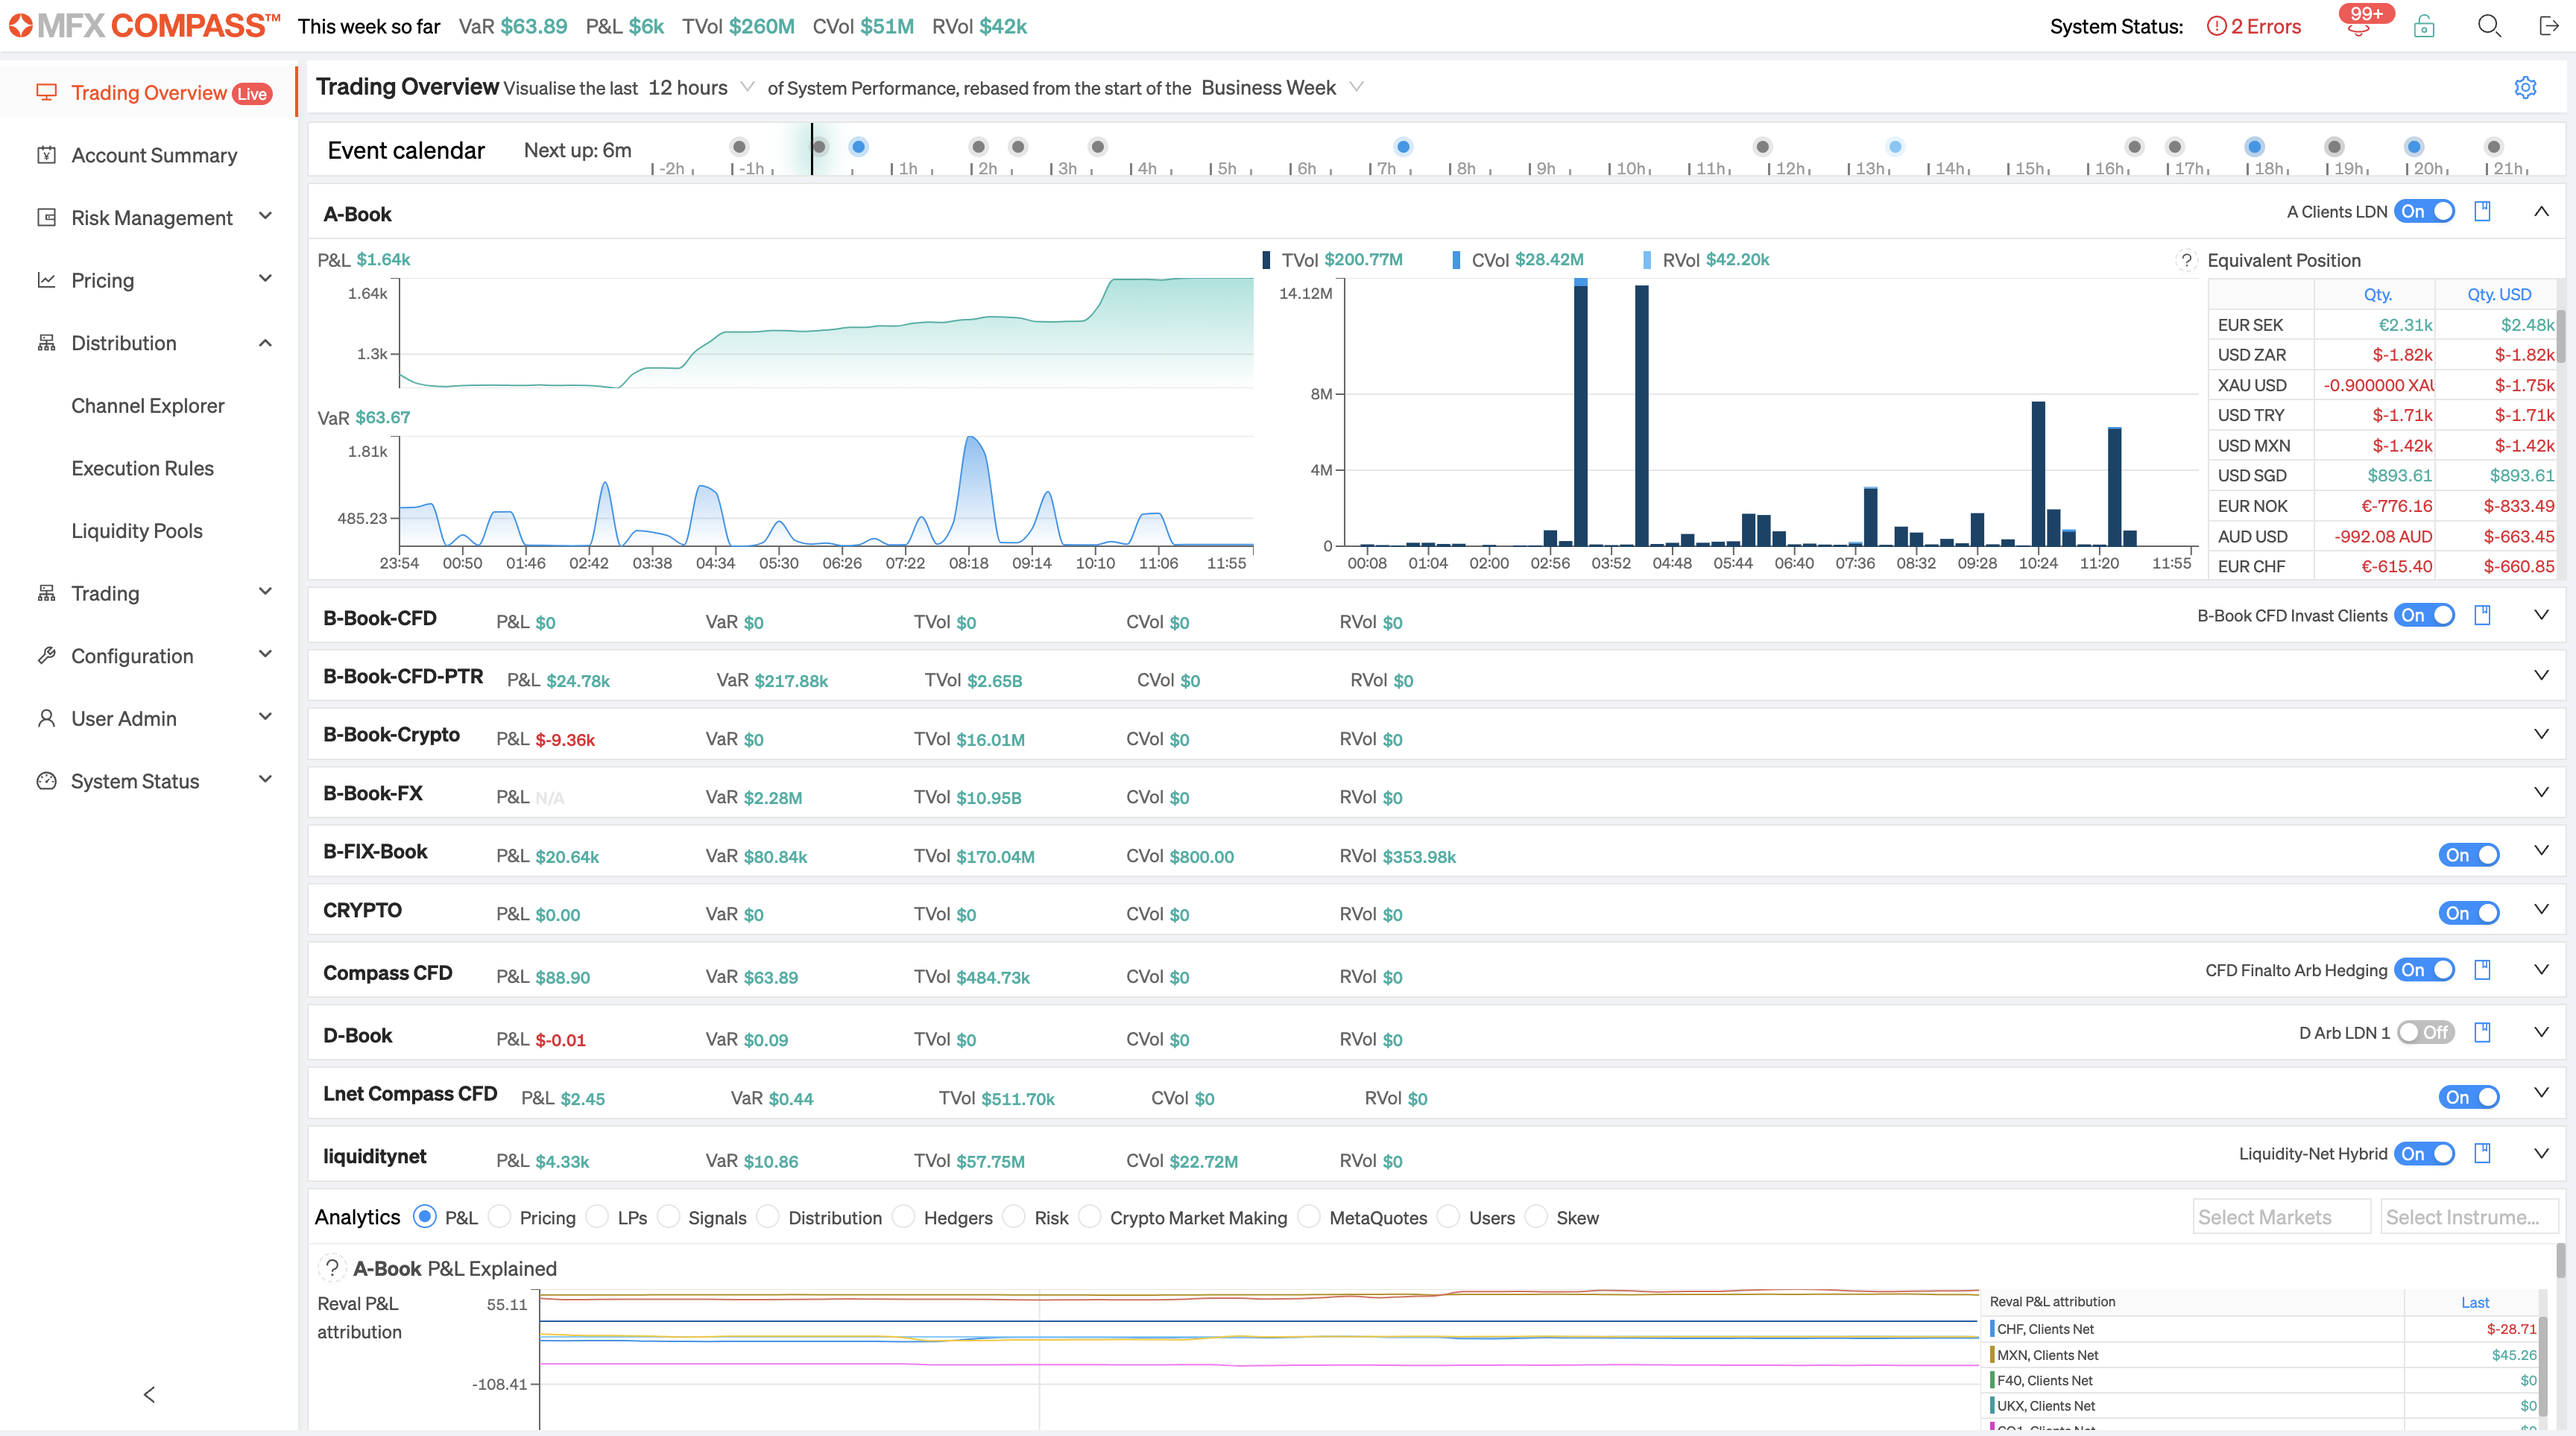Expand the System Status menu
The image size is (2576, 1436).
[150, 781]
